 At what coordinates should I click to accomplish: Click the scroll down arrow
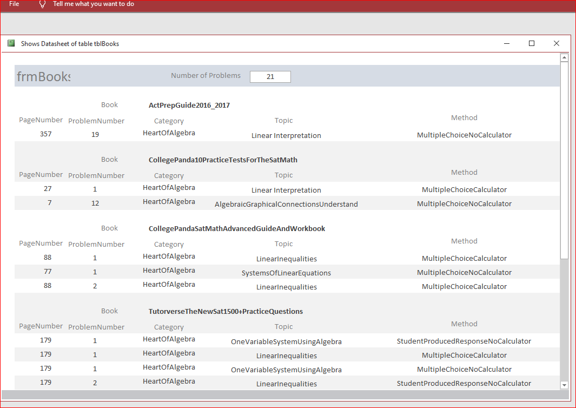tap(564, 385)
